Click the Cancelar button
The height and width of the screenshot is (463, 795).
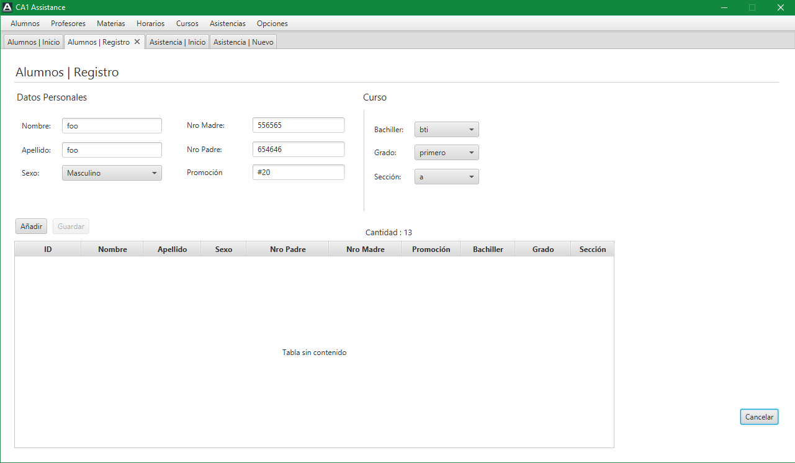pos(759,417)
